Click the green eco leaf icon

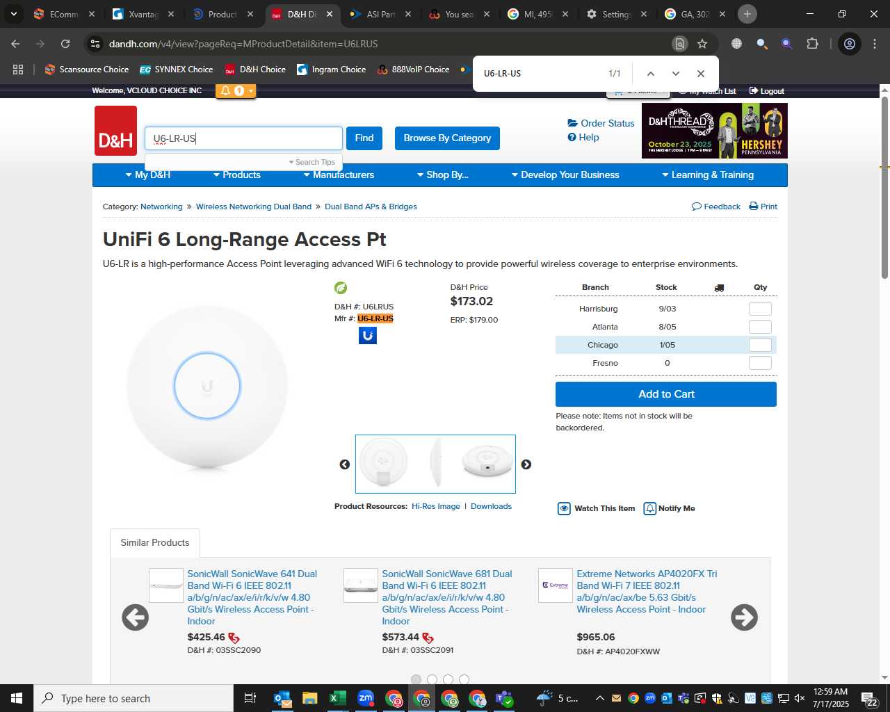point(341,288)
